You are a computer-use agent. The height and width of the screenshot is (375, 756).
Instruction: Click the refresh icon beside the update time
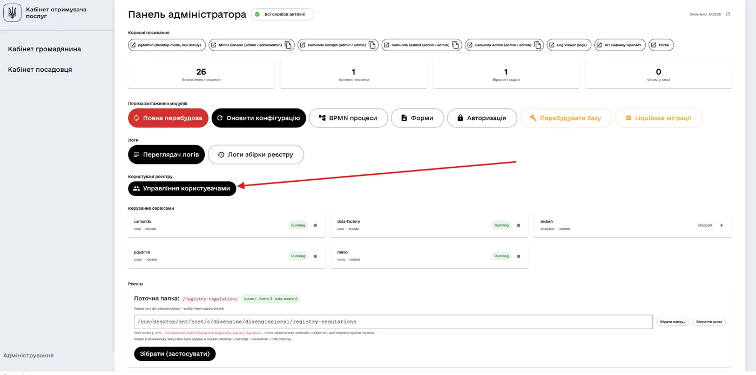point(728,15)
